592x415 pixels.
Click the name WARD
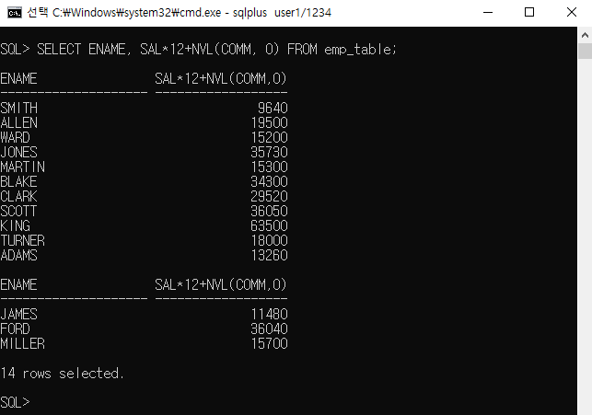click(15, 138)
